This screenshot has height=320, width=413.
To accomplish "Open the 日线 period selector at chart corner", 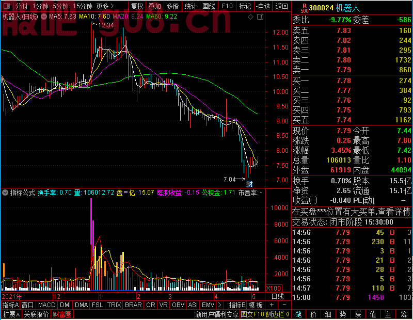I will pyautogui.click(x=278, y=297).
